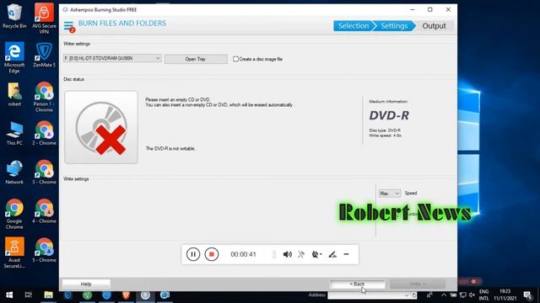Expand the taskbar Address dropdown arrow
The height and width of the screenshot is (303, 540).
tap(407, 295)
